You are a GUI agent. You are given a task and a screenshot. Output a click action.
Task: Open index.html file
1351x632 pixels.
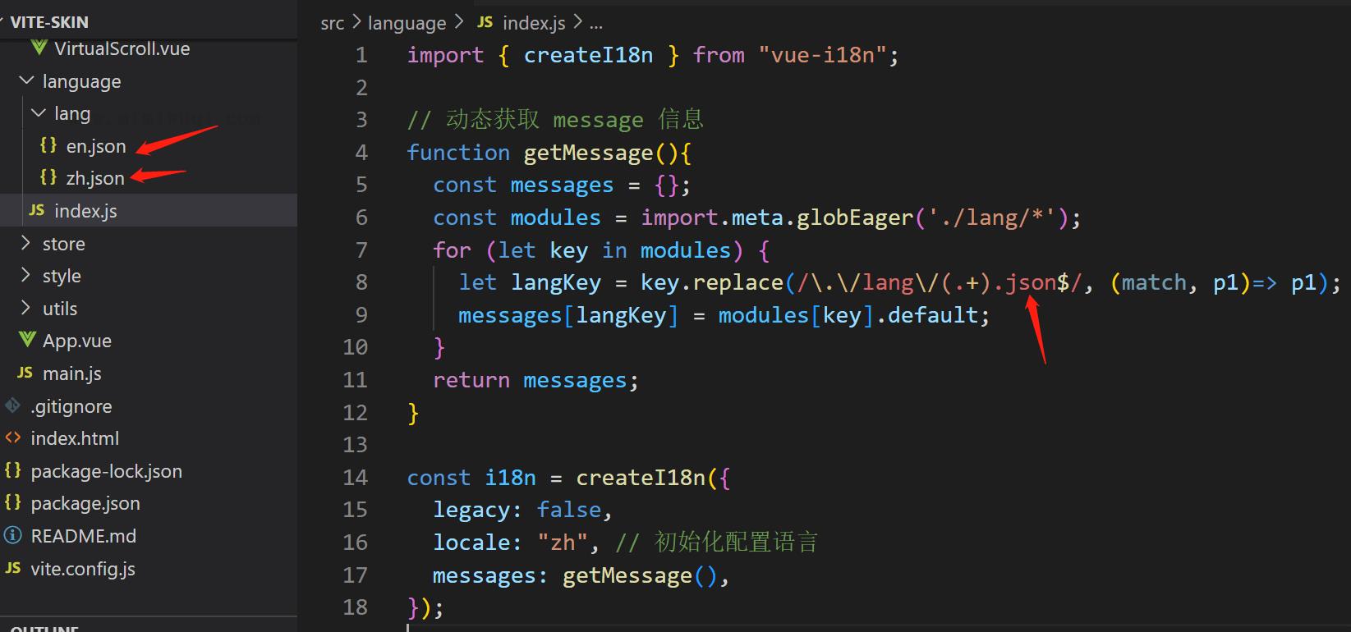coord(75,438)
